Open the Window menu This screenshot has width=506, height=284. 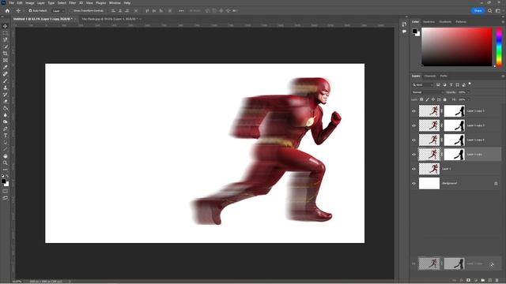click(x=115, y=2)
